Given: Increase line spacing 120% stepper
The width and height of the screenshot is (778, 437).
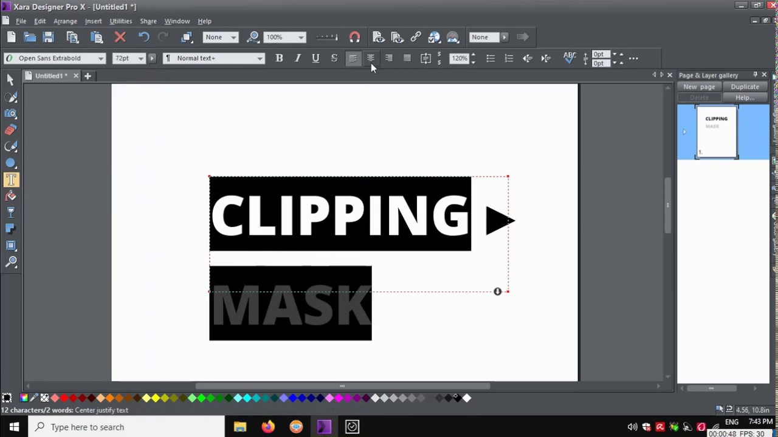Looking at the screenshot, I should click(x=473, y=56).
